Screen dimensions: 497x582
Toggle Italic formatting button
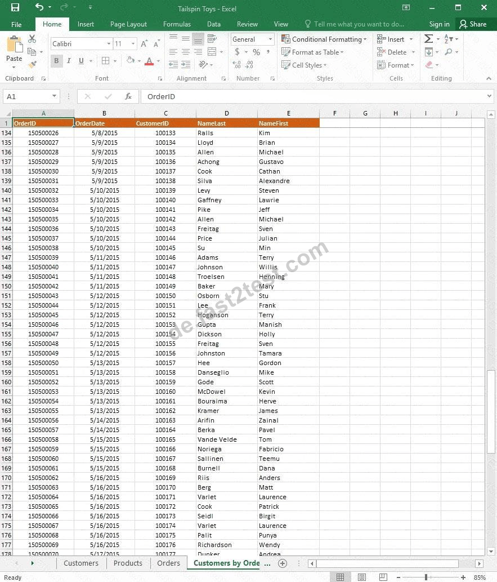[x=69, y=60]
